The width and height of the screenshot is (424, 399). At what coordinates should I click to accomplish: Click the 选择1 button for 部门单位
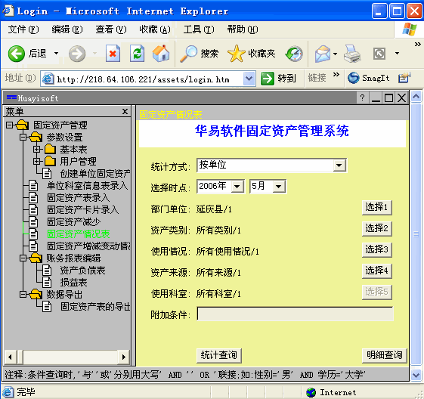coord(376,207)
